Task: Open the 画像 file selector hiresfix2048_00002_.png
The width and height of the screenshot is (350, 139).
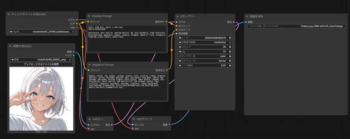Action: click(41, 60)
